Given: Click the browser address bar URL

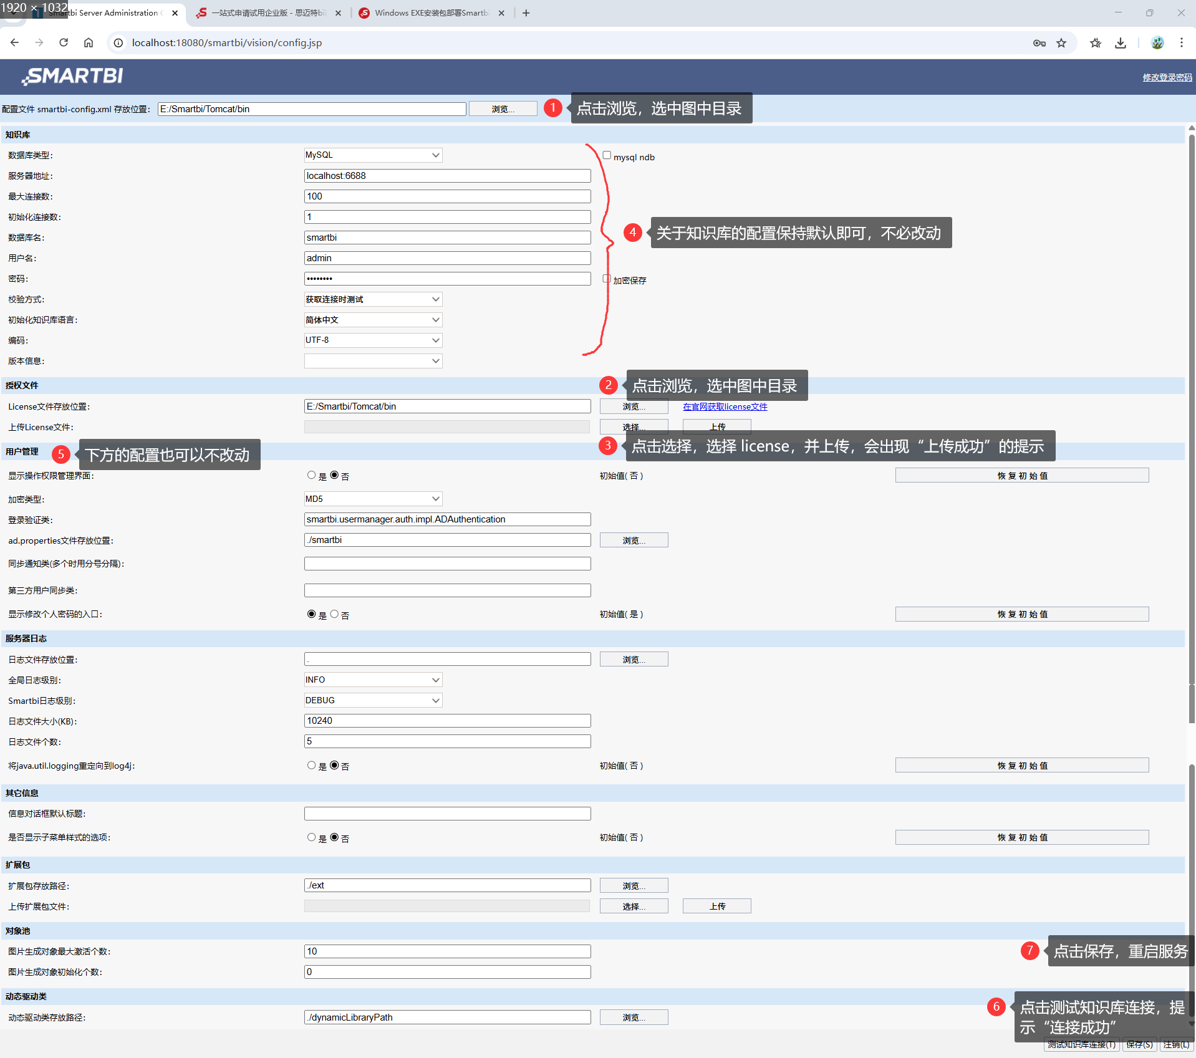Looking at the screenshot, I should click(x=227, y=42).
